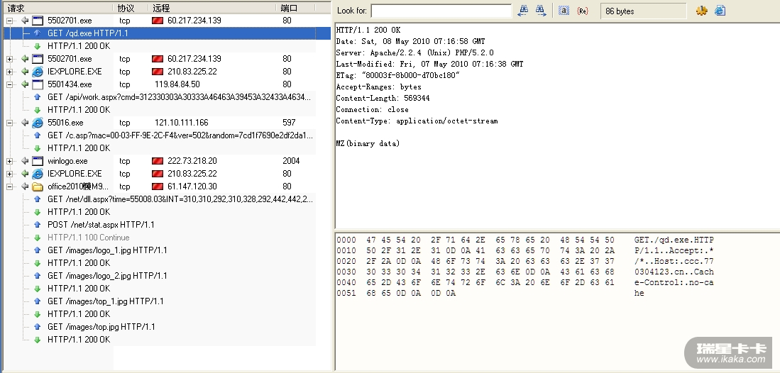Click the blue up arrow of GET /c.asp request
780x373 pixels.
click(x=38, y=135)
